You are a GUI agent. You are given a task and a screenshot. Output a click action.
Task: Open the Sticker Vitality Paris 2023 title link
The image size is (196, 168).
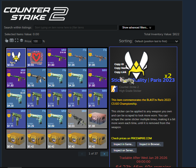[143, 80]
